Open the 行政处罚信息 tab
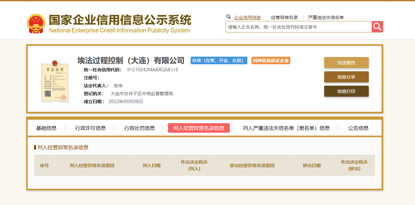Image resolution: width=415 pixels, height=205 pixels. (140, 128)
